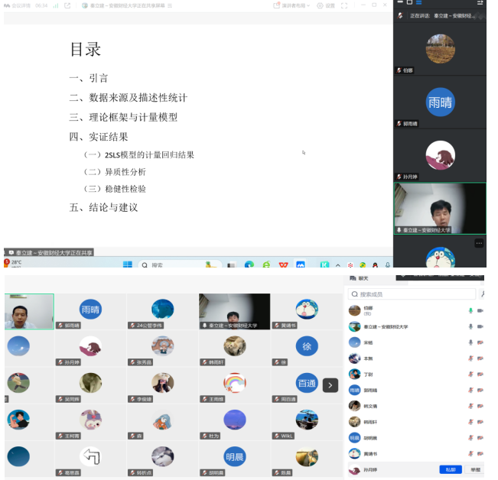
Task: Expand the taskbar system tray overflow chevron
Action: coord(338,265)
